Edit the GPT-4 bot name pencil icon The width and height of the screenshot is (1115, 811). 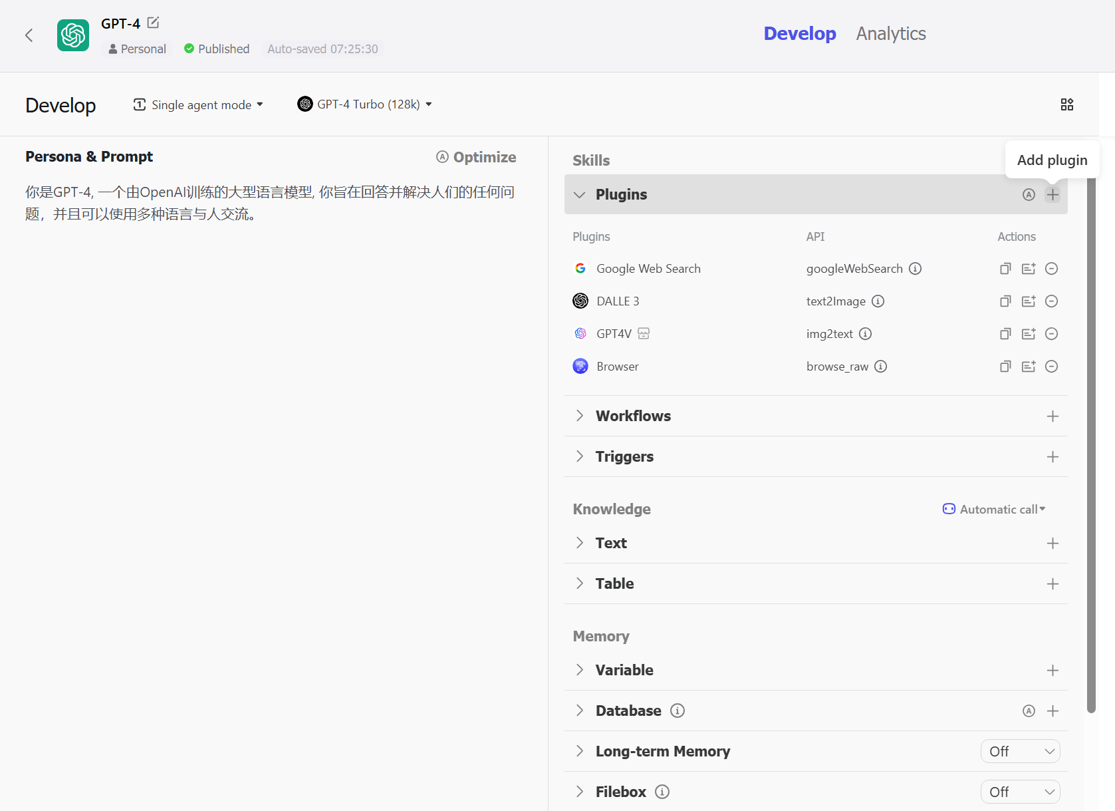pos(153,23)
